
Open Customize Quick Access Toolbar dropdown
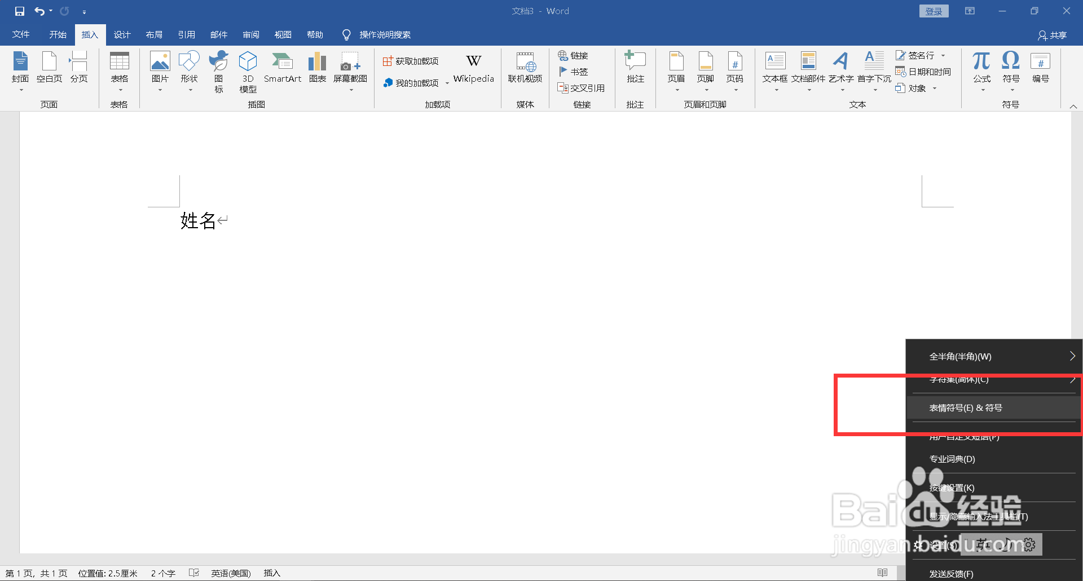coord(84,12)
